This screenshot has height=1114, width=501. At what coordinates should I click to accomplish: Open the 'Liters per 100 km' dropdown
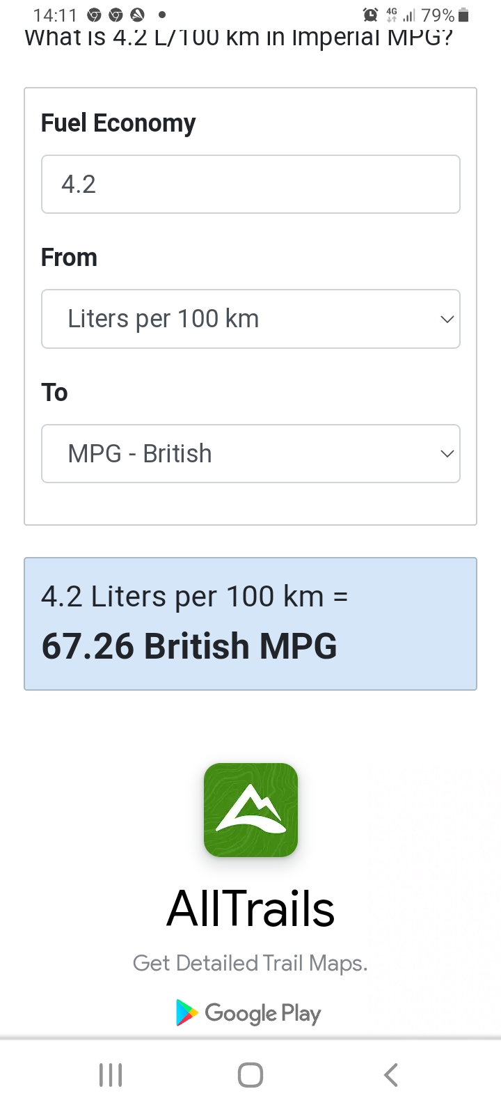[250, 319]
